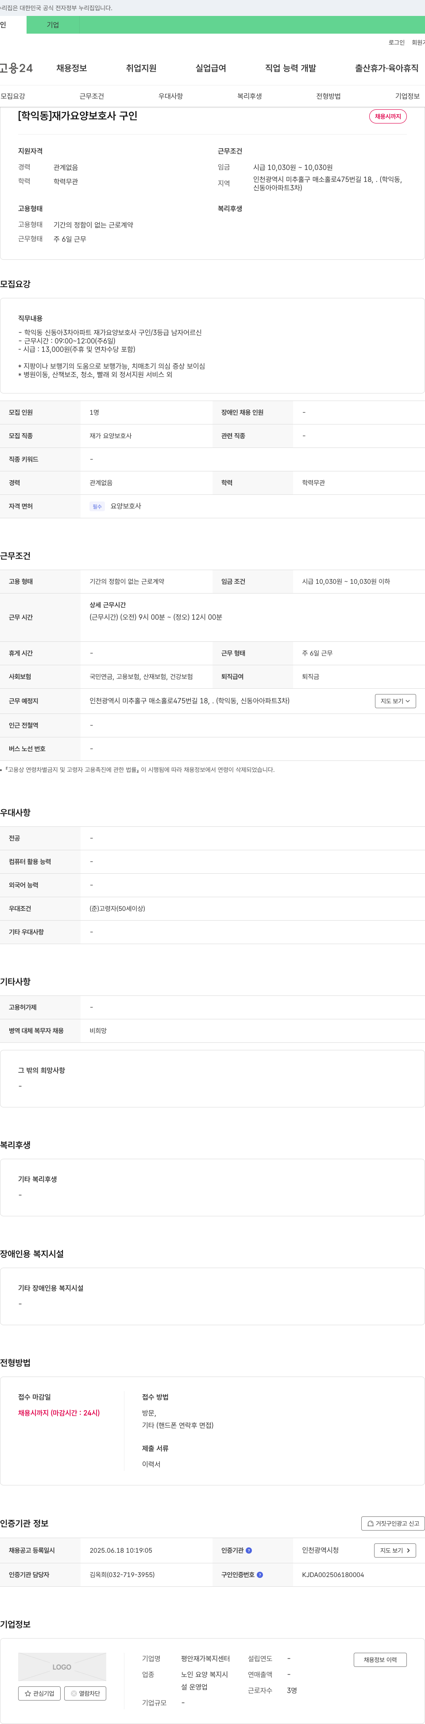The height and width of the screenshot is (1724, 425).
Task: Click the contact 김옥희(032-719-3955)
Action: click(122, 1575)
